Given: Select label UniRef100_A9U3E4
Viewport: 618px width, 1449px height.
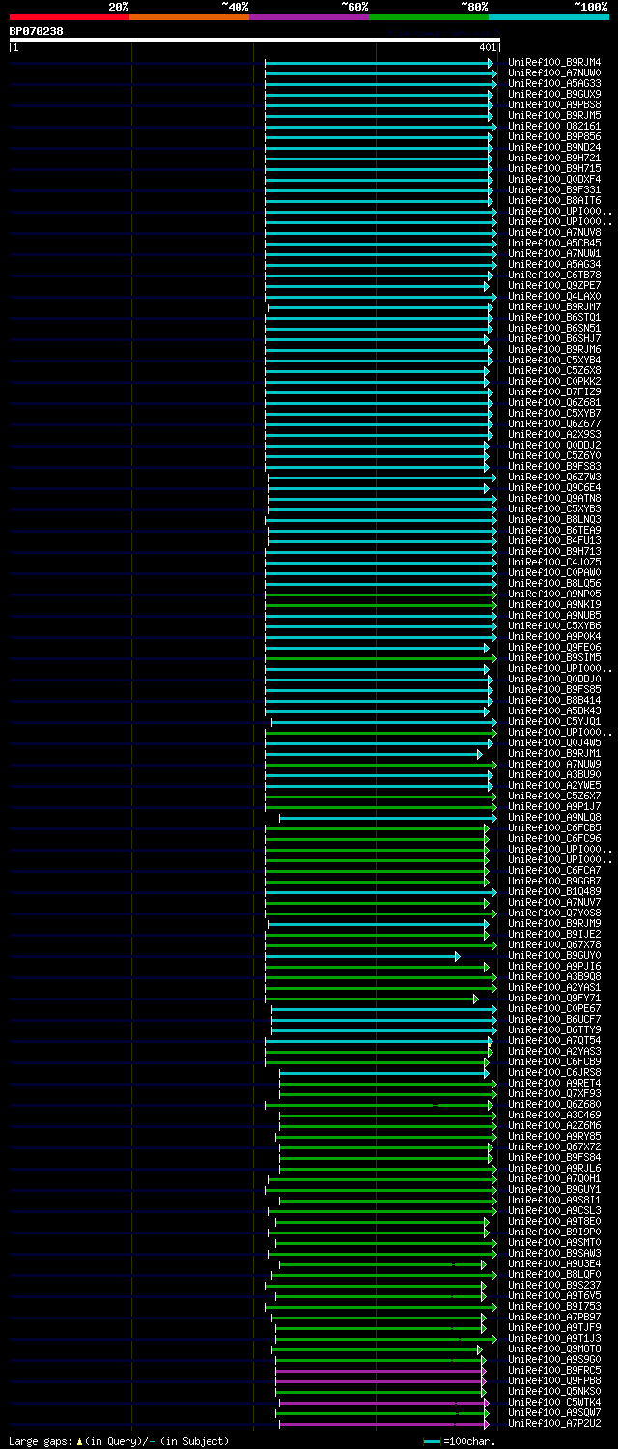Looking at the screenshot, I should click(x=555, y=1264).
